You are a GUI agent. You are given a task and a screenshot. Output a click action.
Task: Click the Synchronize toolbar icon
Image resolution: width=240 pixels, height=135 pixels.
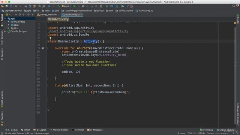11,6
